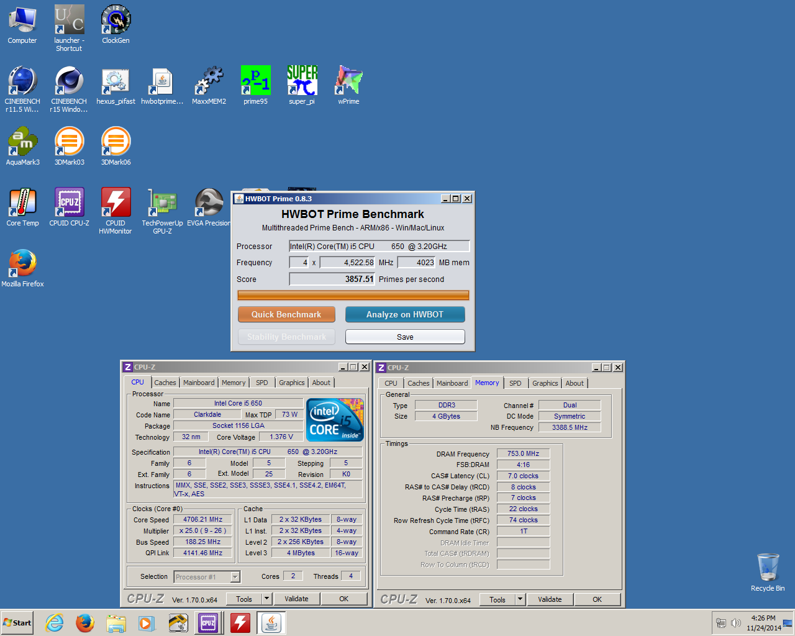Open the Computer desktop icon

point(22,25)
